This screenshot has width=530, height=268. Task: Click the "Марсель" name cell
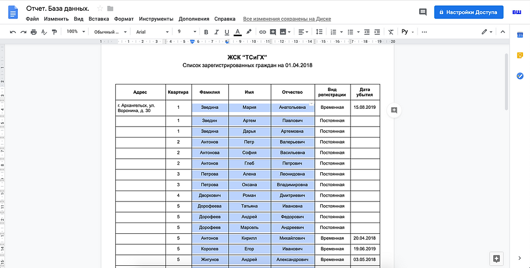[249, 228]
